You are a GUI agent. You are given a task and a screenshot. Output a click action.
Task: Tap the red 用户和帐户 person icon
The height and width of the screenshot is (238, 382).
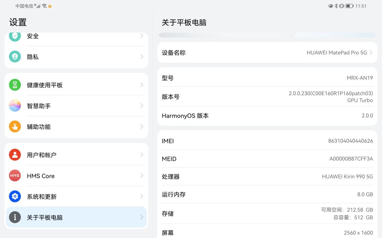pos(15,155)
